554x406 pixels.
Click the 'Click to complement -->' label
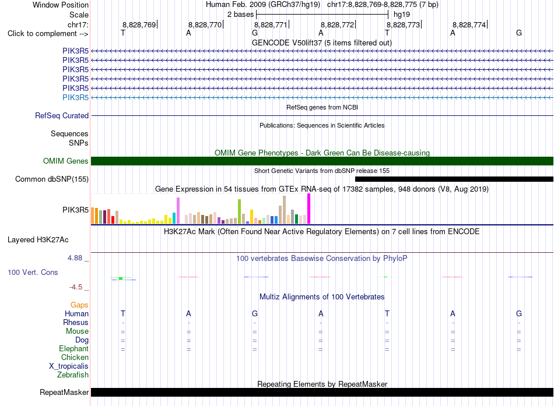pos(48,34)
